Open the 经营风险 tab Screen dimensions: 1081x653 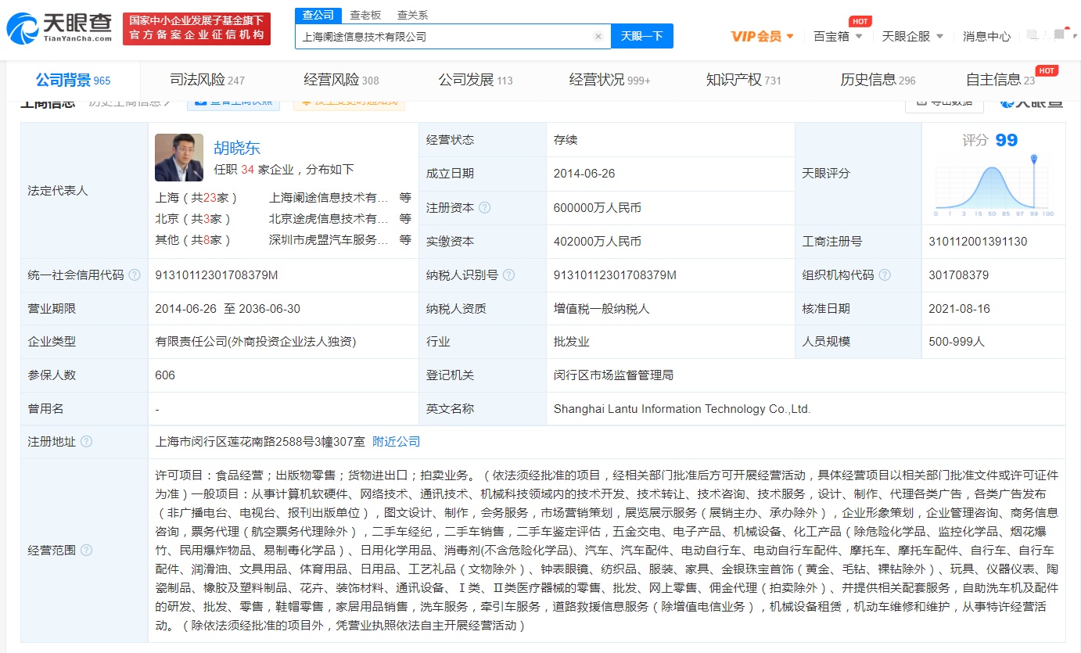[341, 80]
